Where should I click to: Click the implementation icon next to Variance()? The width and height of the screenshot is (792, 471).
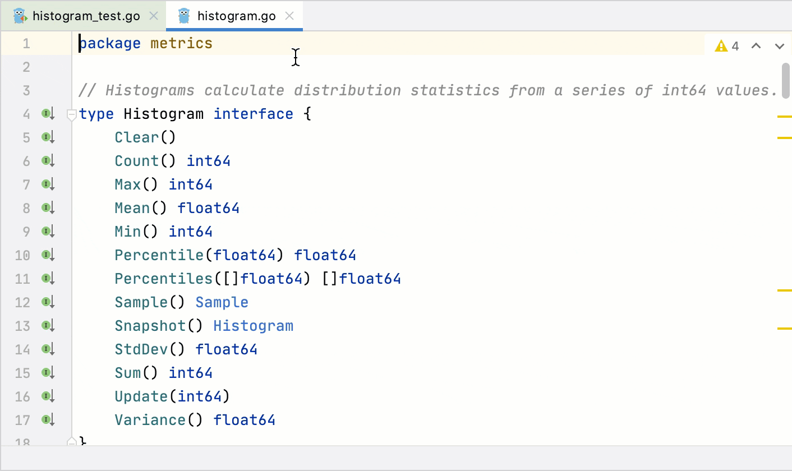click(x=48, y=420)
